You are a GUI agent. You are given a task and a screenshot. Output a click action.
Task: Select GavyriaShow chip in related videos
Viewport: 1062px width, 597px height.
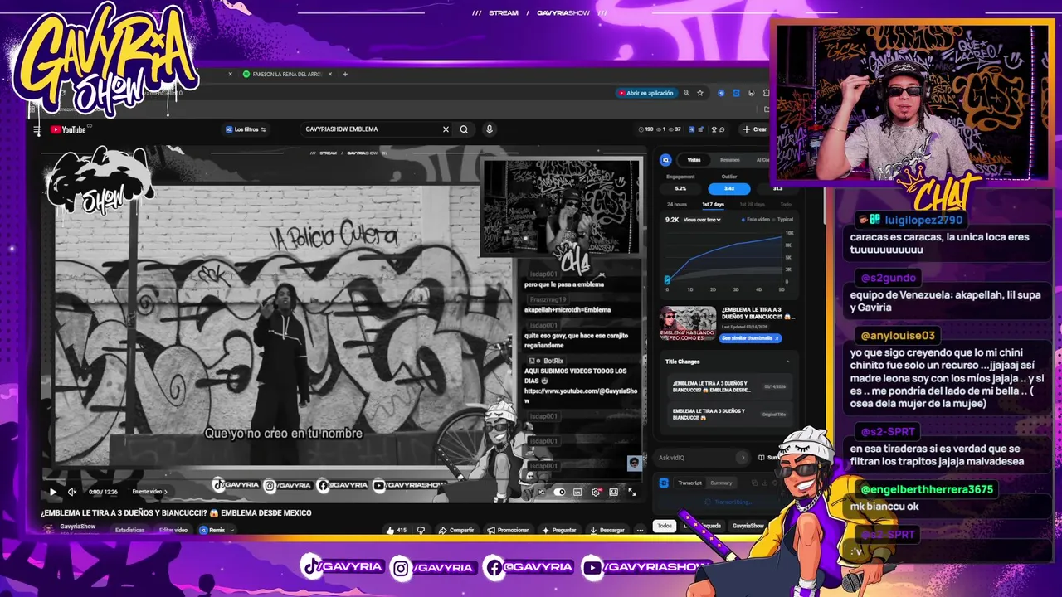[x=748, y=526]
